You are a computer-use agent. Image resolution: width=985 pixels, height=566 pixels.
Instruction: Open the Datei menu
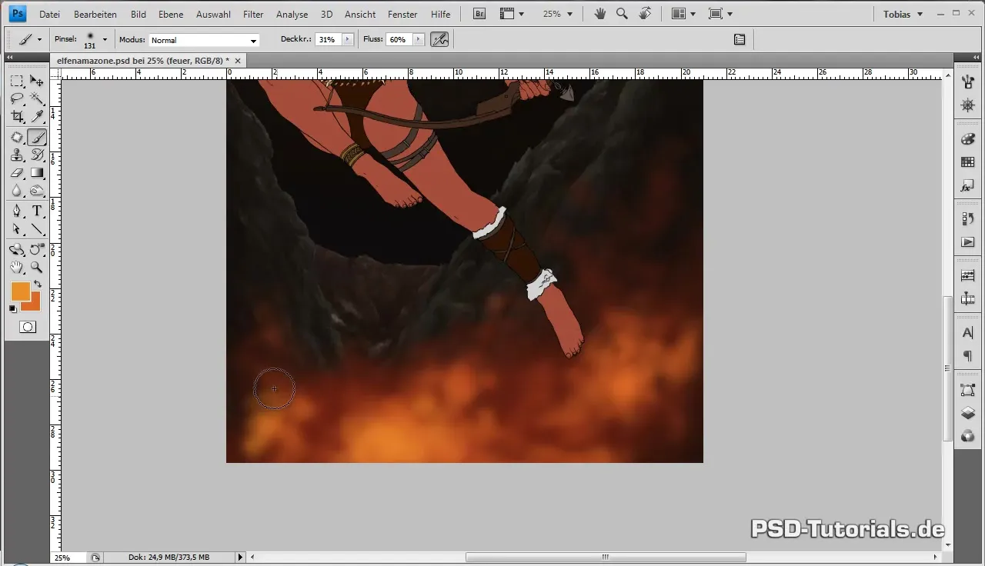pos(49,14)
